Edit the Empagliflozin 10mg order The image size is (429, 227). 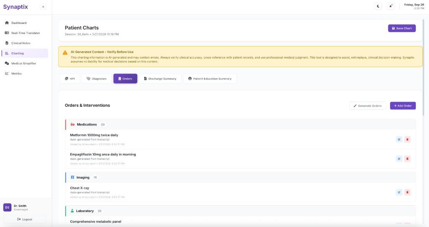[x=399, y=158]
